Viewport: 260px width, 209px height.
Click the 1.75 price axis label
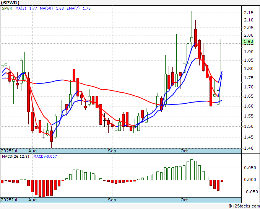click(x=249, y=78)
